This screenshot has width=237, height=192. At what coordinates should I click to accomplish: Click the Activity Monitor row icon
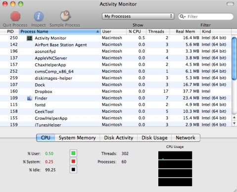pos(30,38)
